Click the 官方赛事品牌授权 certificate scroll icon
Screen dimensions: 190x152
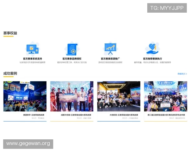pos(72,49)
